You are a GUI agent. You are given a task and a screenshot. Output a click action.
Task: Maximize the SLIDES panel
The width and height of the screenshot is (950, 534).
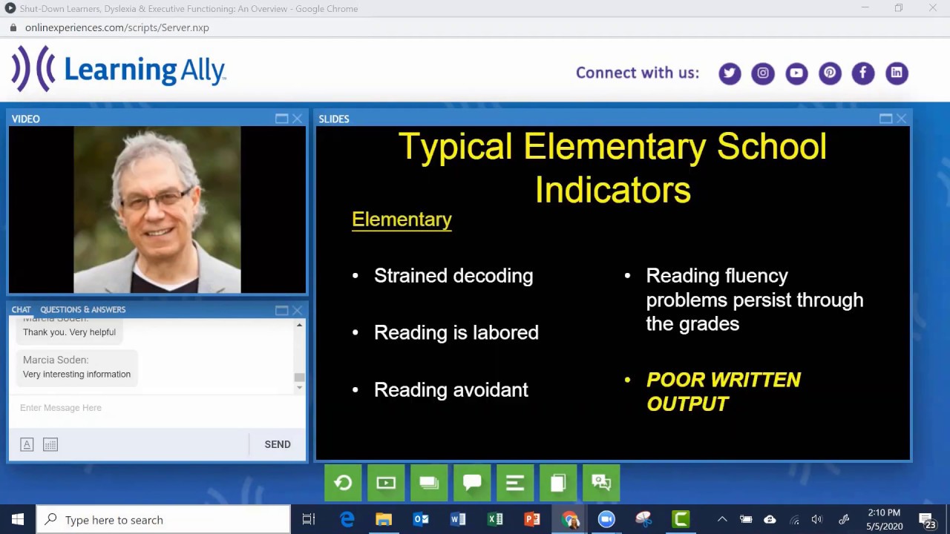tap(885, 119)
